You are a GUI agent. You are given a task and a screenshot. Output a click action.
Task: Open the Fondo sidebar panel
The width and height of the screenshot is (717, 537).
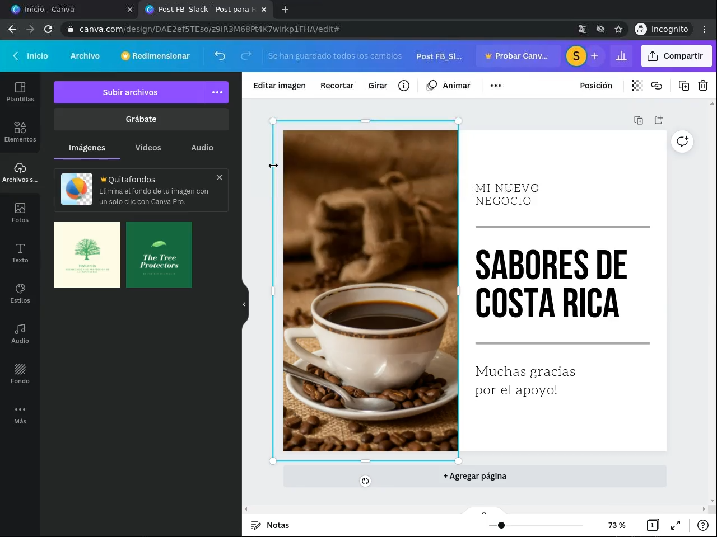tap(20, 374)
